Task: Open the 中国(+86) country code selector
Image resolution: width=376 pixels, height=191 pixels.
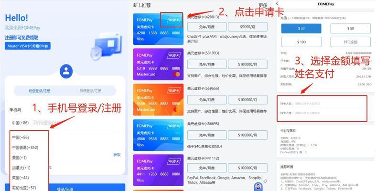Action: [x=21, y=123]
